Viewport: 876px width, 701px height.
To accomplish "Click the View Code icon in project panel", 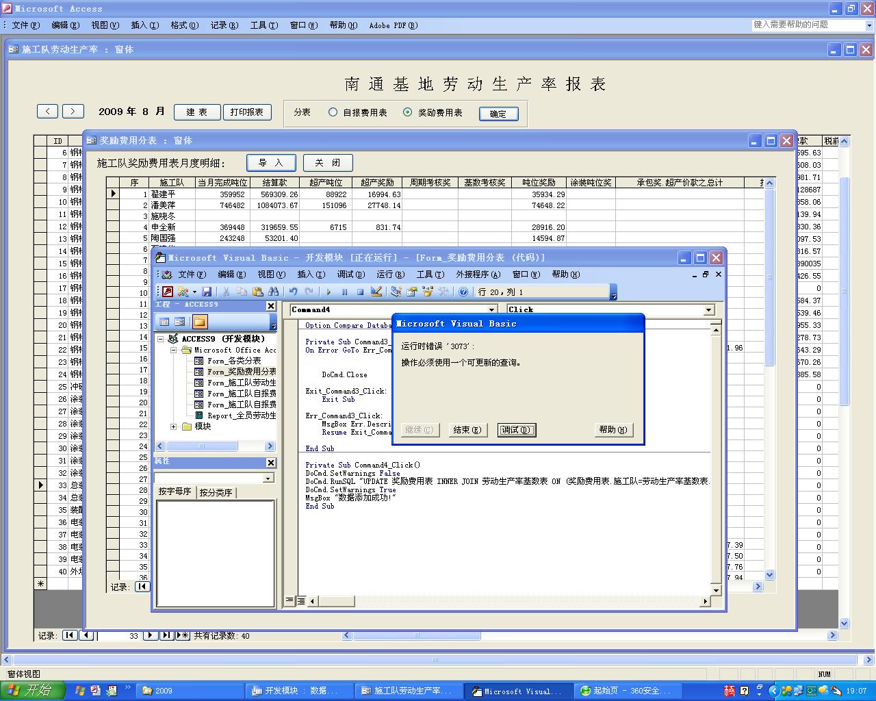I will click(x=164, y=322).
